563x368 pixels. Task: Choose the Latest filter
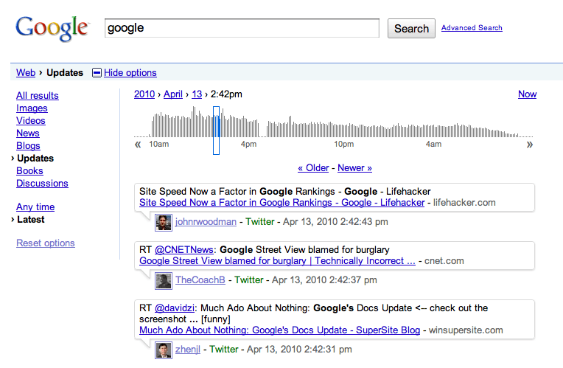[30, 220]
